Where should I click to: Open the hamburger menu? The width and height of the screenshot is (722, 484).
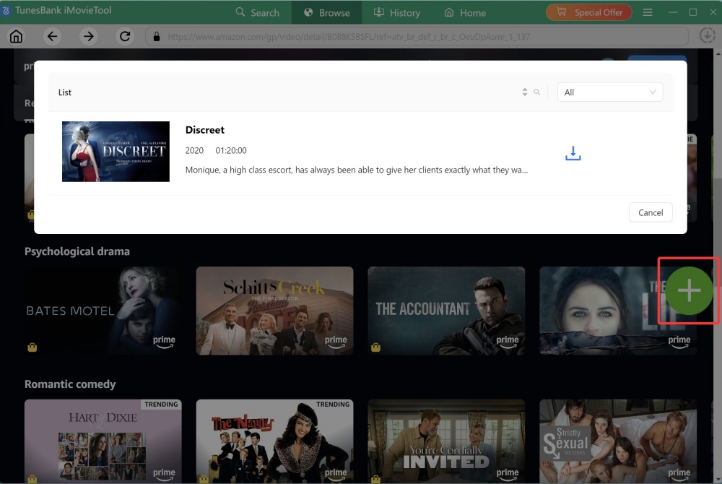648,12
